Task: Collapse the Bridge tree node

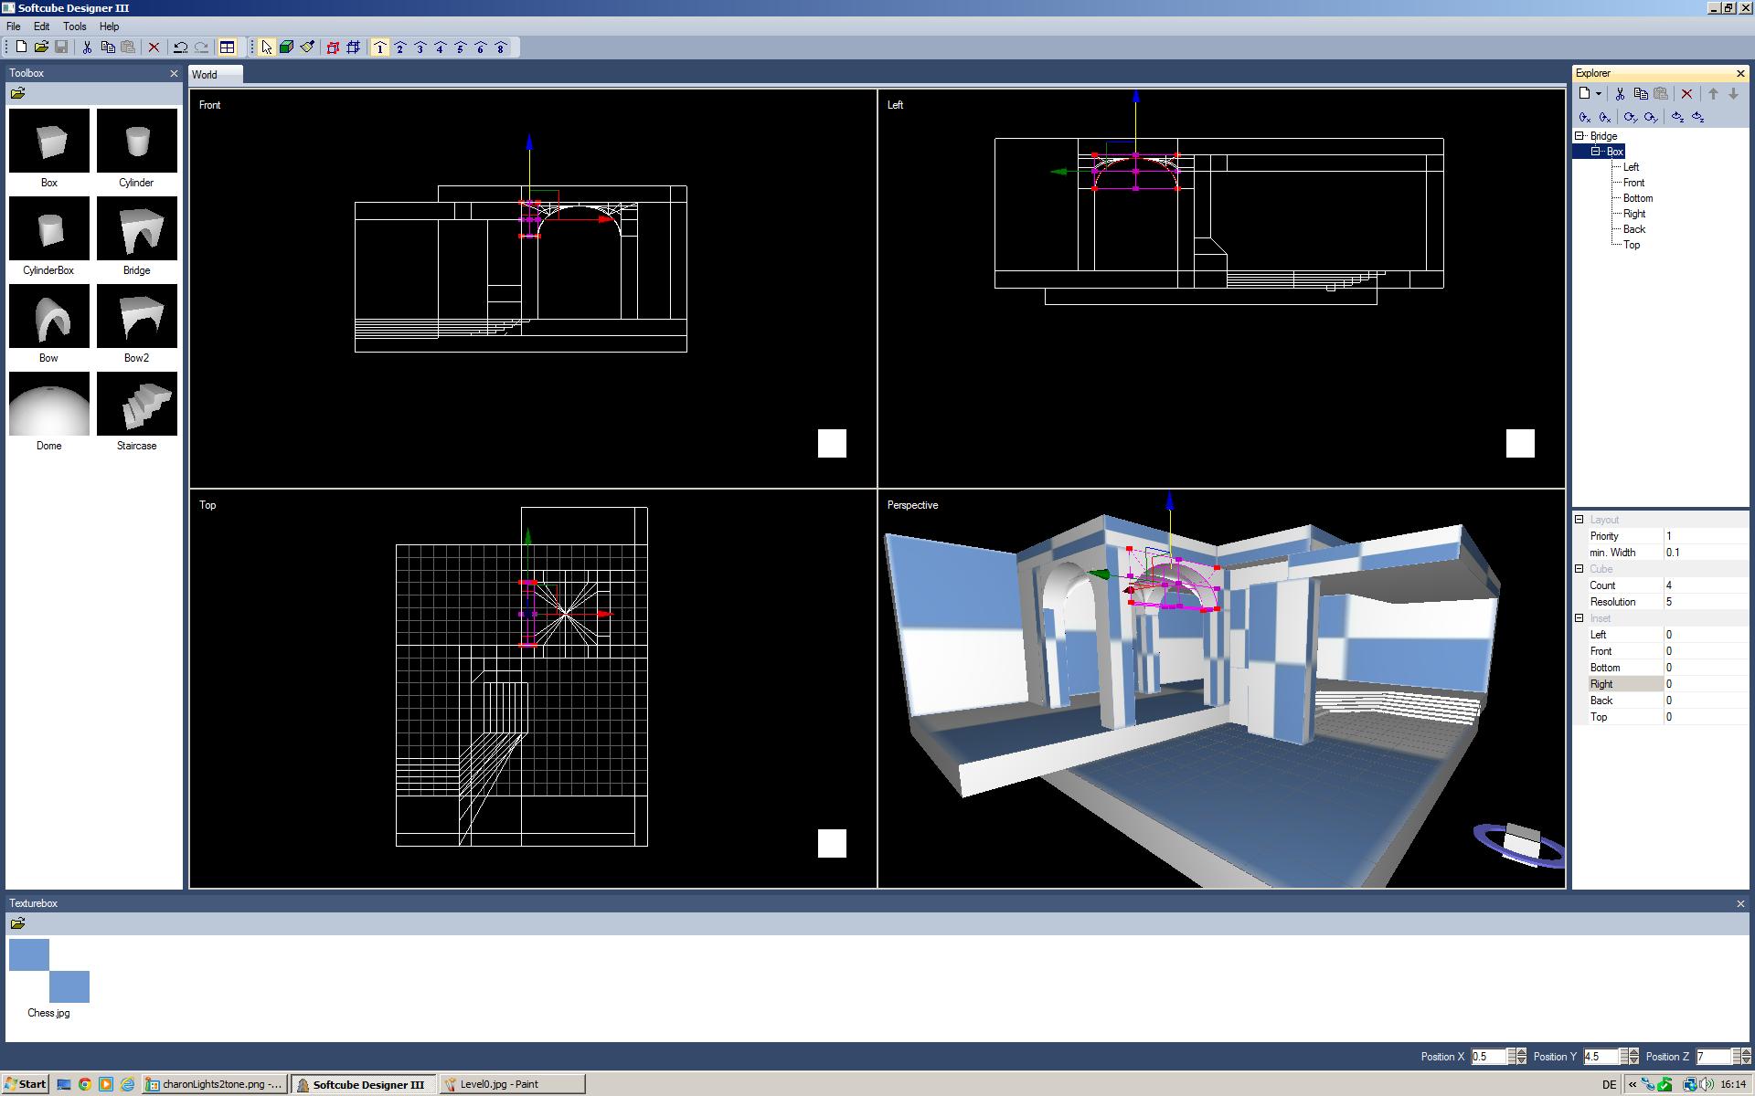Action: pos(1579,136)
